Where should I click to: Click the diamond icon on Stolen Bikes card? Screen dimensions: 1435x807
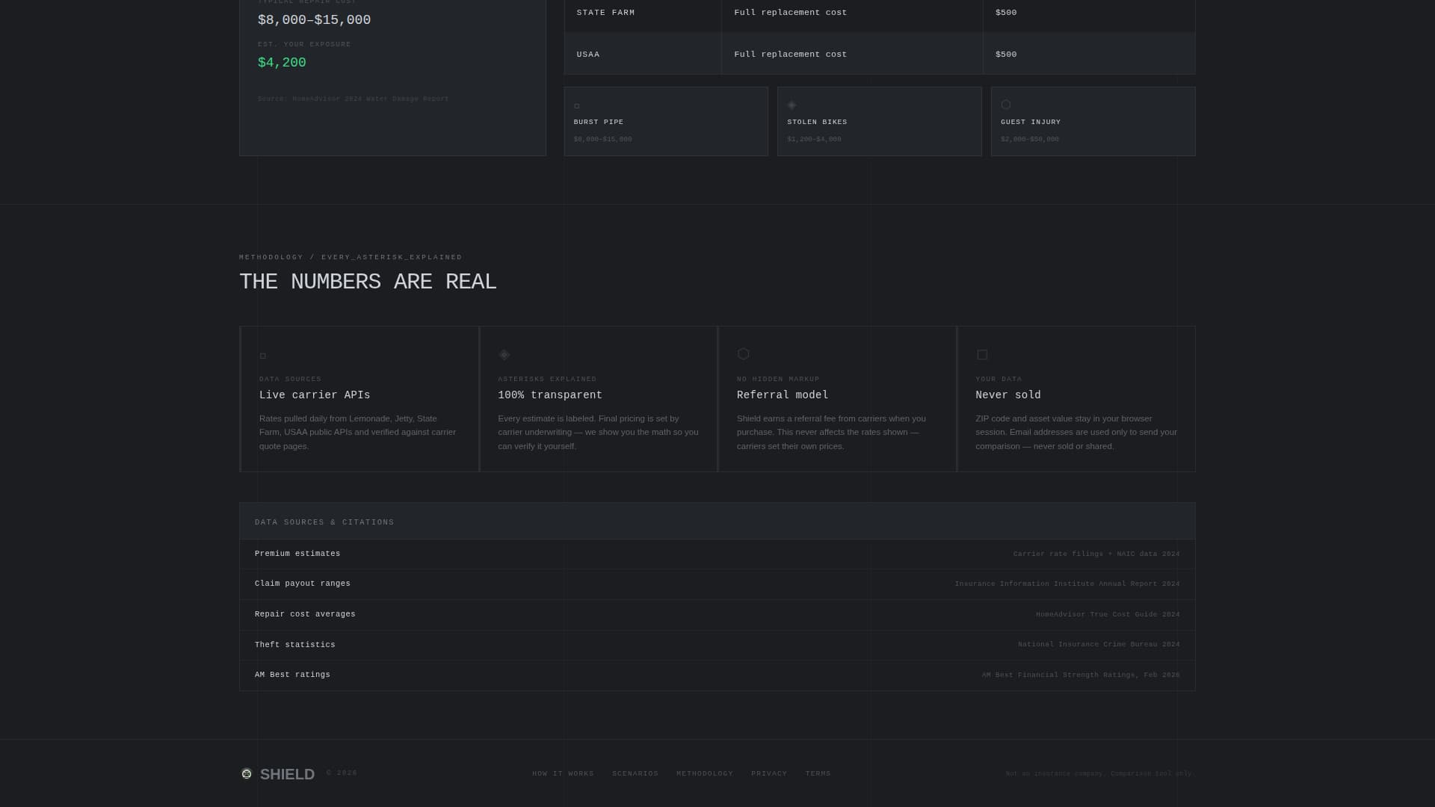click(x=791, y=105)
